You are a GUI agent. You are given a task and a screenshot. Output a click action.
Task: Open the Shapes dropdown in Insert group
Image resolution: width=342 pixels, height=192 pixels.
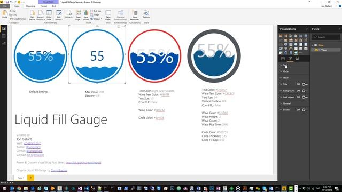96,19
